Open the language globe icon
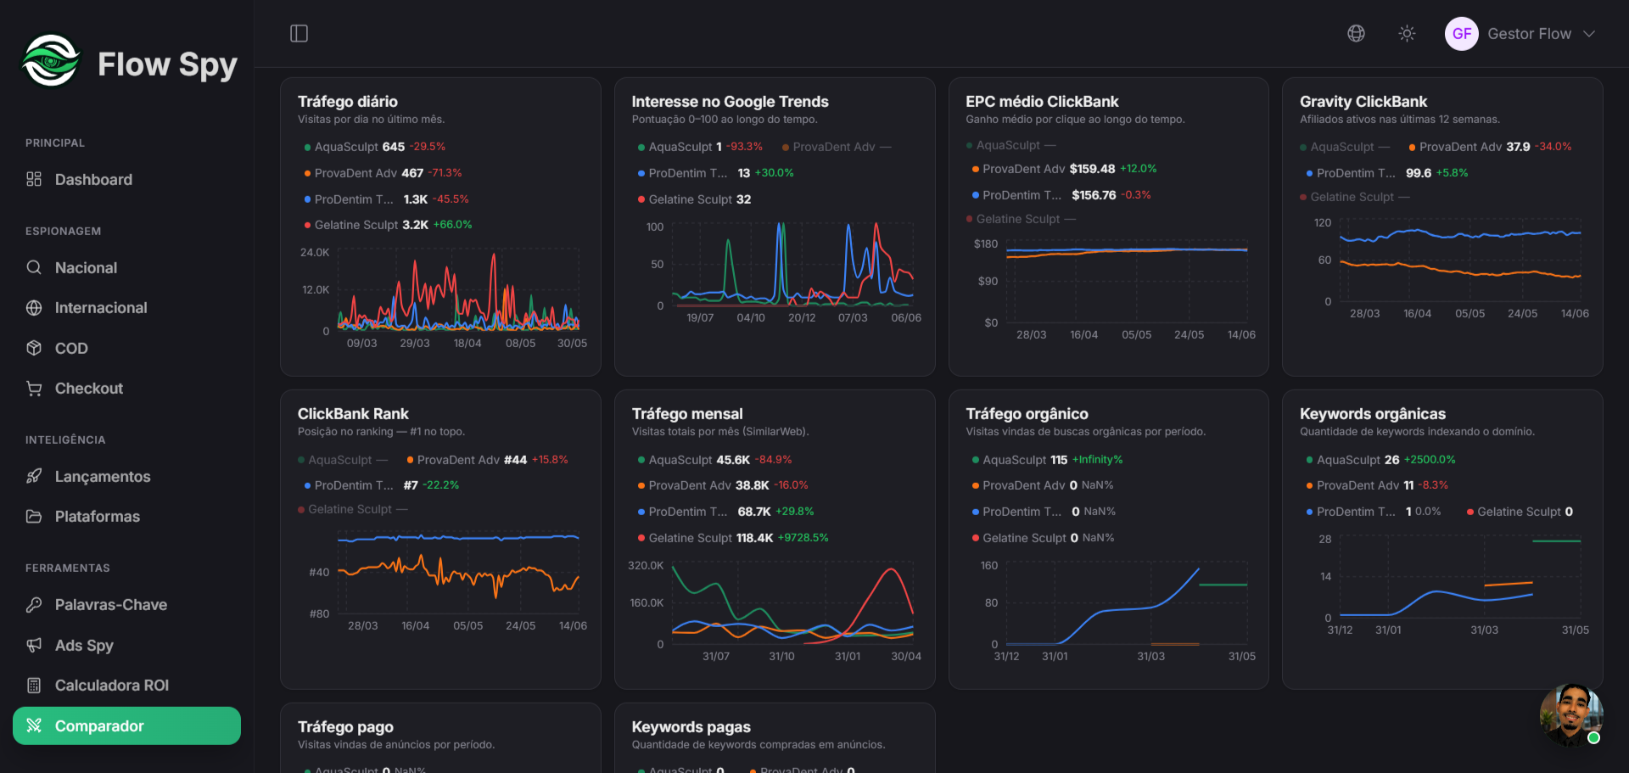 tap(1356, 34)
